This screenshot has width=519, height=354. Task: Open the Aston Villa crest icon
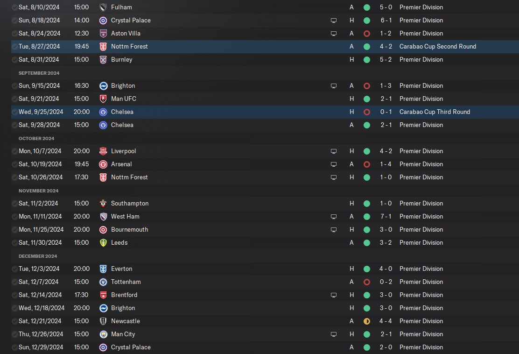click(x=103, y=34)
